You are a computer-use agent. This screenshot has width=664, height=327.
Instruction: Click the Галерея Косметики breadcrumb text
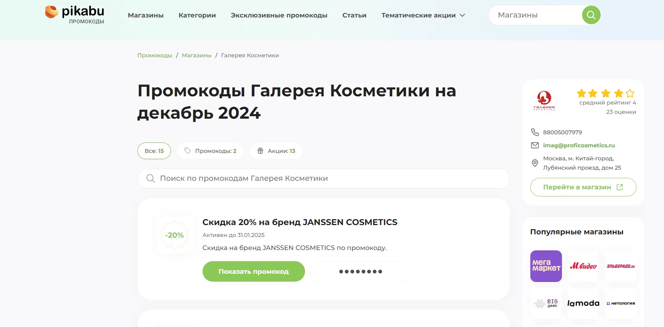click(x=250, y=55)
